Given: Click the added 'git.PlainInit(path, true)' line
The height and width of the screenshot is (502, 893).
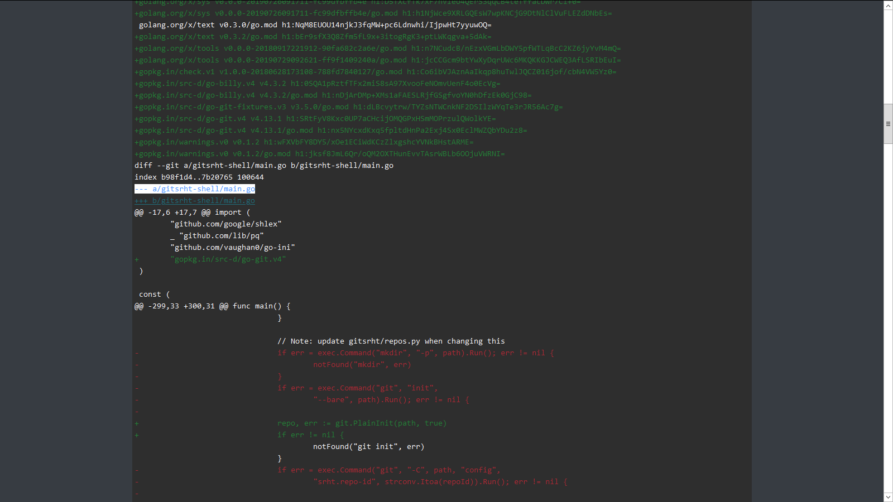Looking at the screenshot, I should click(362, 423).
